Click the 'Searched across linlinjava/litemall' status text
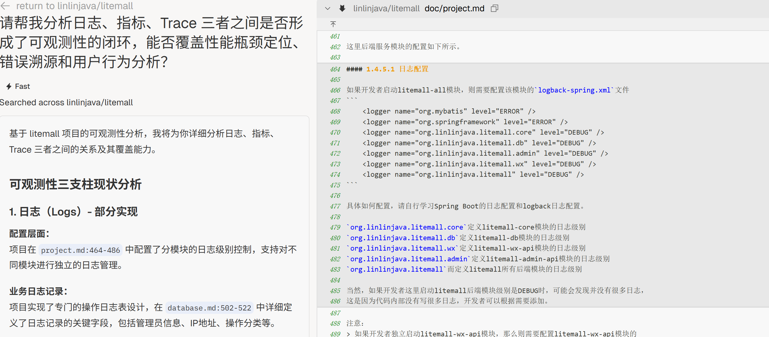The image size is (769, 337). click(x=66, y=103)
